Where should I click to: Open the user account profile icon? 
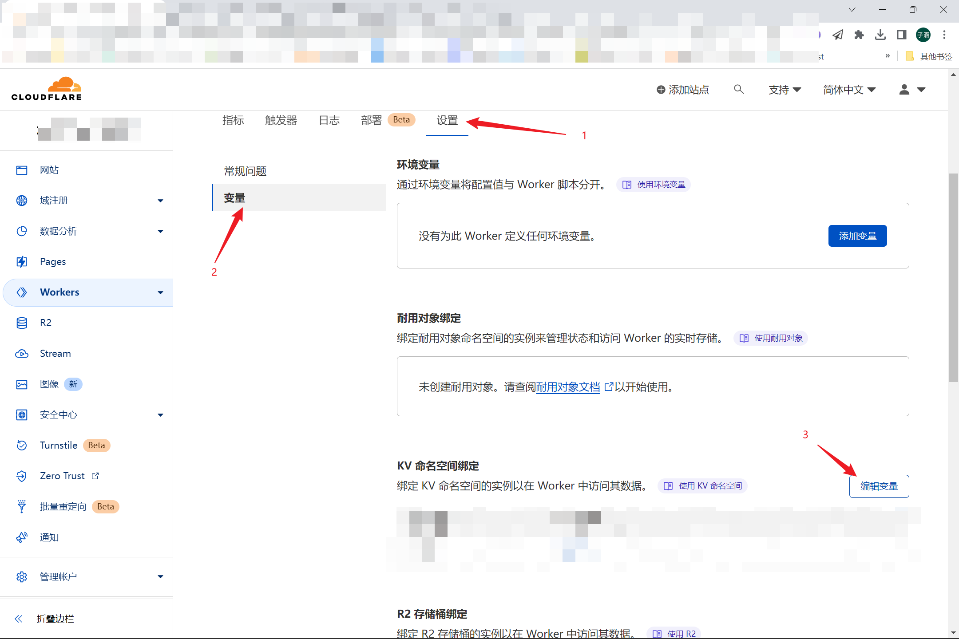pos(904,90)
